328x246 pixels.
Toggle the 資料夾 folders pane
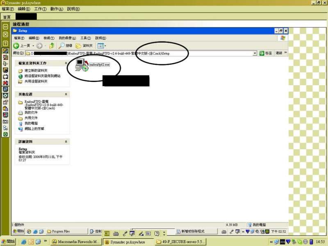tap(84, 46)
